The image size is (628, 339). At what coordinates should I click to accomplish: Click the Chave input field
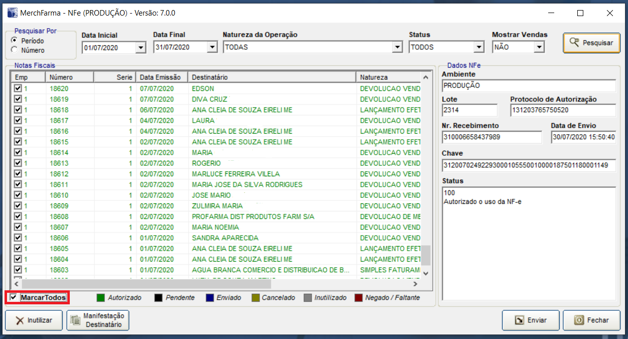tap(528, 165)
